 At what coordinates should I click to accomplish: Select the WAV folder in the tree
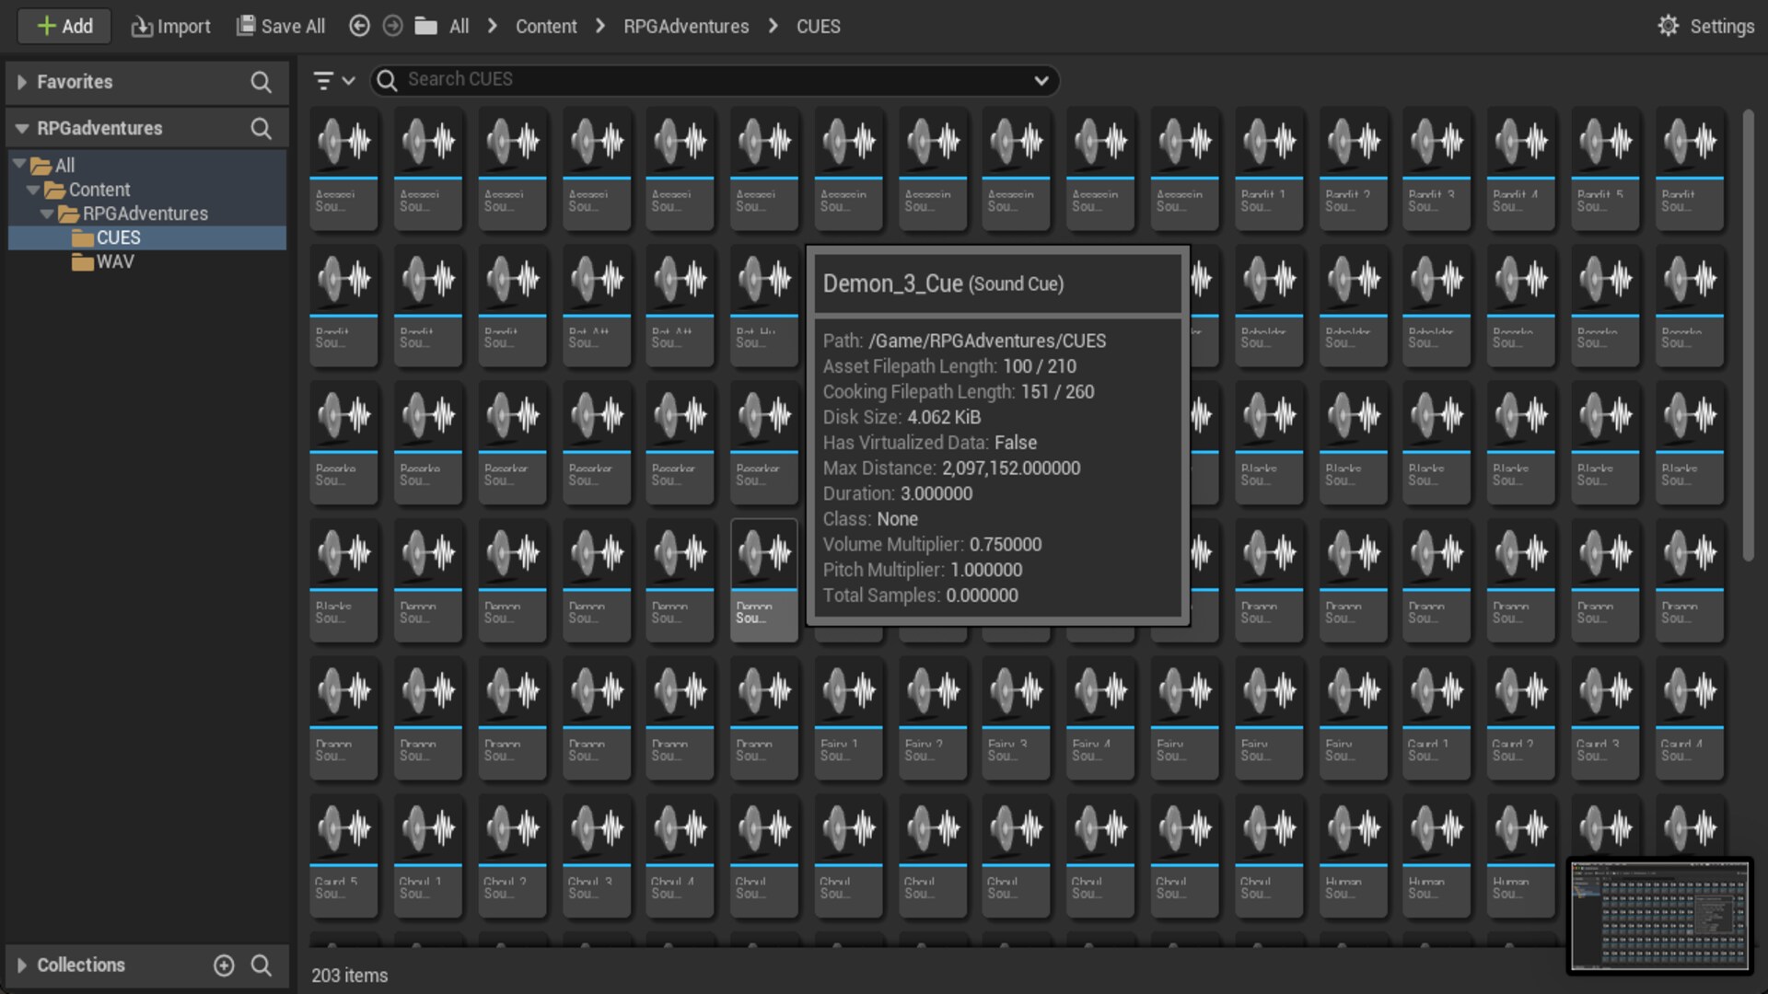pyautogui.click(x=114, y=261)
